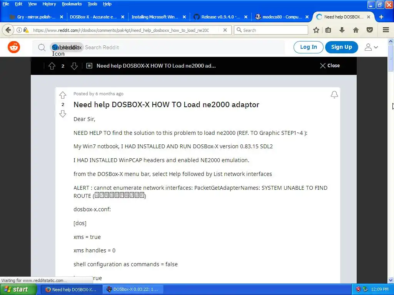This screenshot has width=394, height=295.
Task: Click the text post icon beside header title
Action: (x=89, y=66)
